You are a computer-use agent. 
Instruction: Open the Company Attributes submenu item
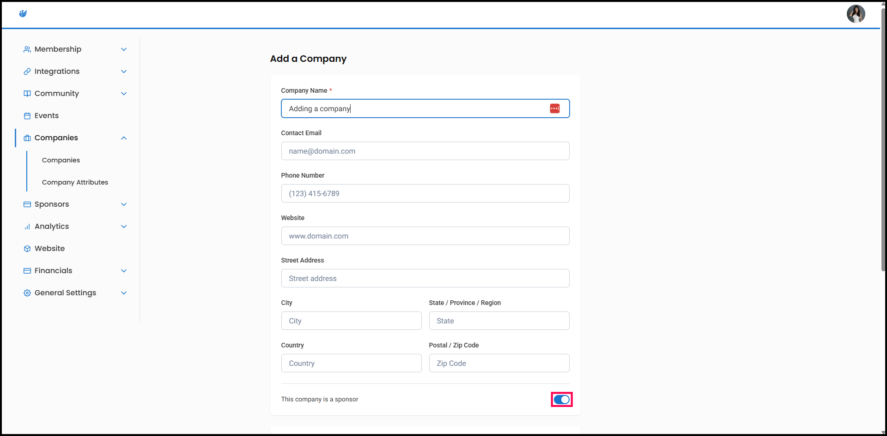75,182
